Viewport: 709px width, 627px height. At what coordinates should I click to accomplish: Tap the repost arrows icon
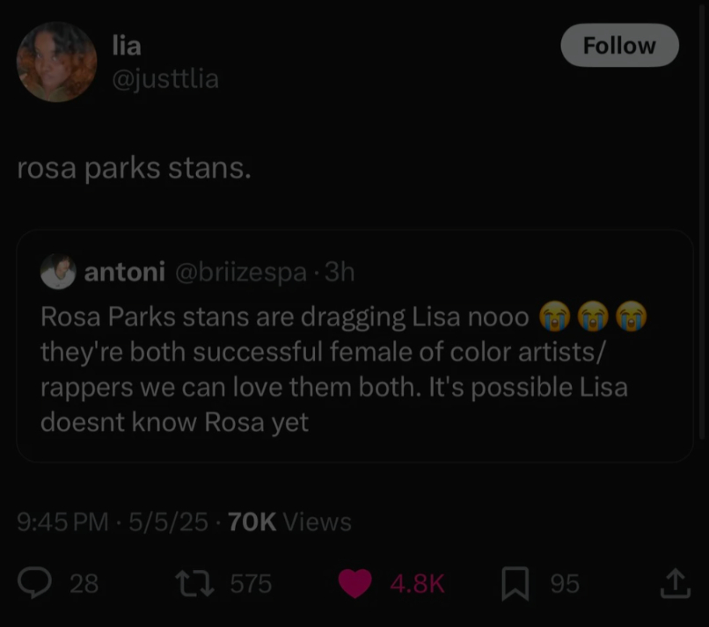click(194, 583)
